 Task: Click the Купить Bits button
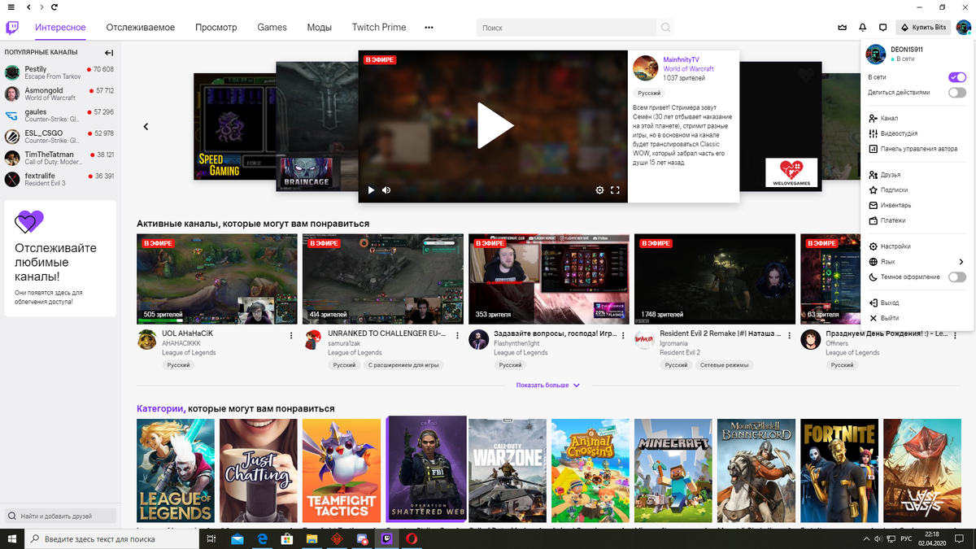(923, 28)
